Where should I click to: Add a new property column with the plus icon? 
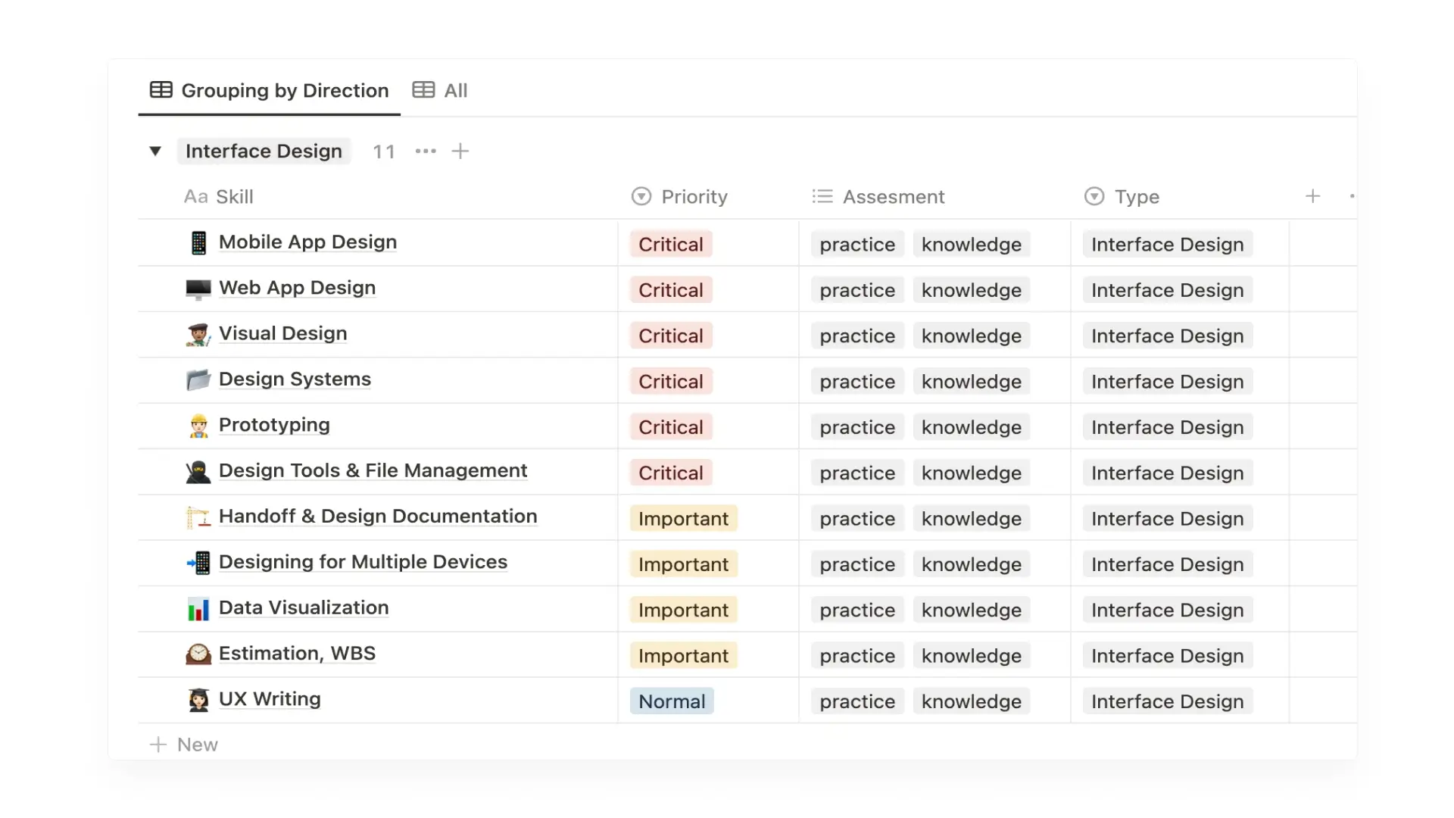[1312, 197]
